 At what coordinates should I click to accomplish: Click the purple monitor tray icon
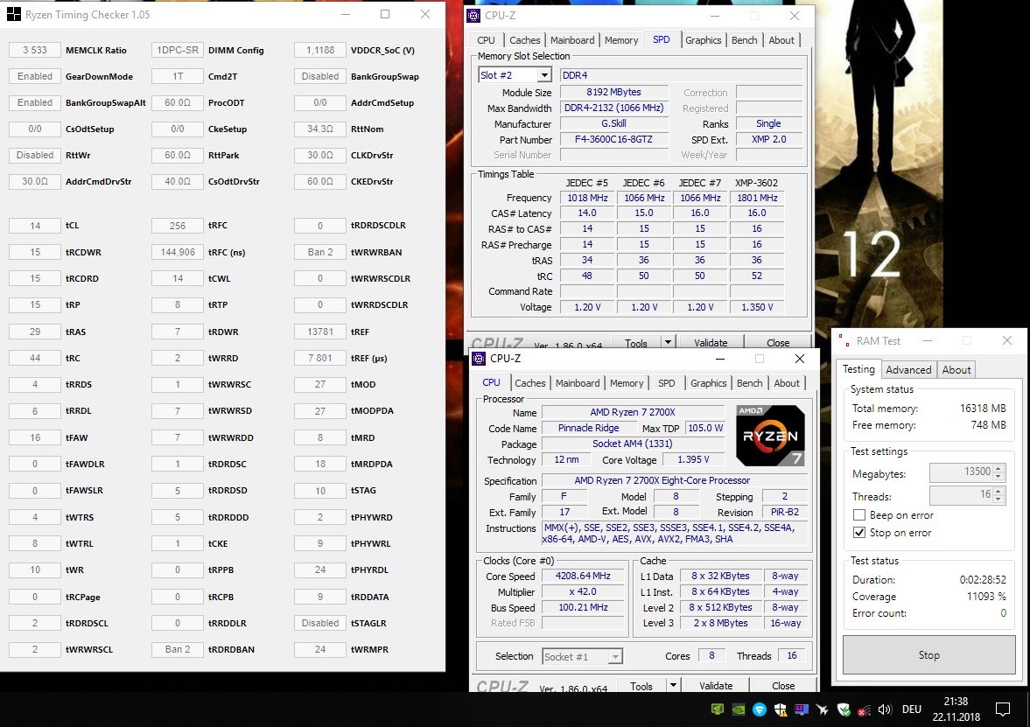(802, 710)
